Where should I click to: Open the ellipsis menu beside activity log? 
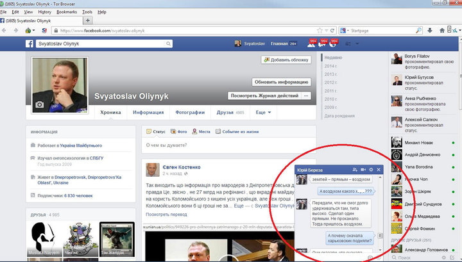pos(306,95)
